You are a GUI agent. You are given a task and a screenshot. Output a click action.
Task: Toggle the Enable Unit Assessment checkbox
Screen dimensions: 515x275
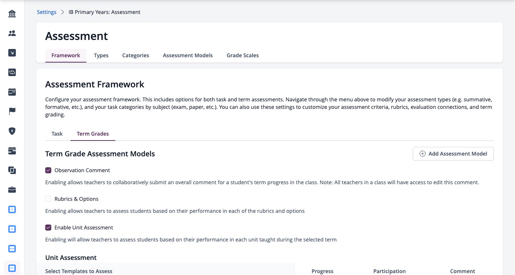click(x=48, y=228)
